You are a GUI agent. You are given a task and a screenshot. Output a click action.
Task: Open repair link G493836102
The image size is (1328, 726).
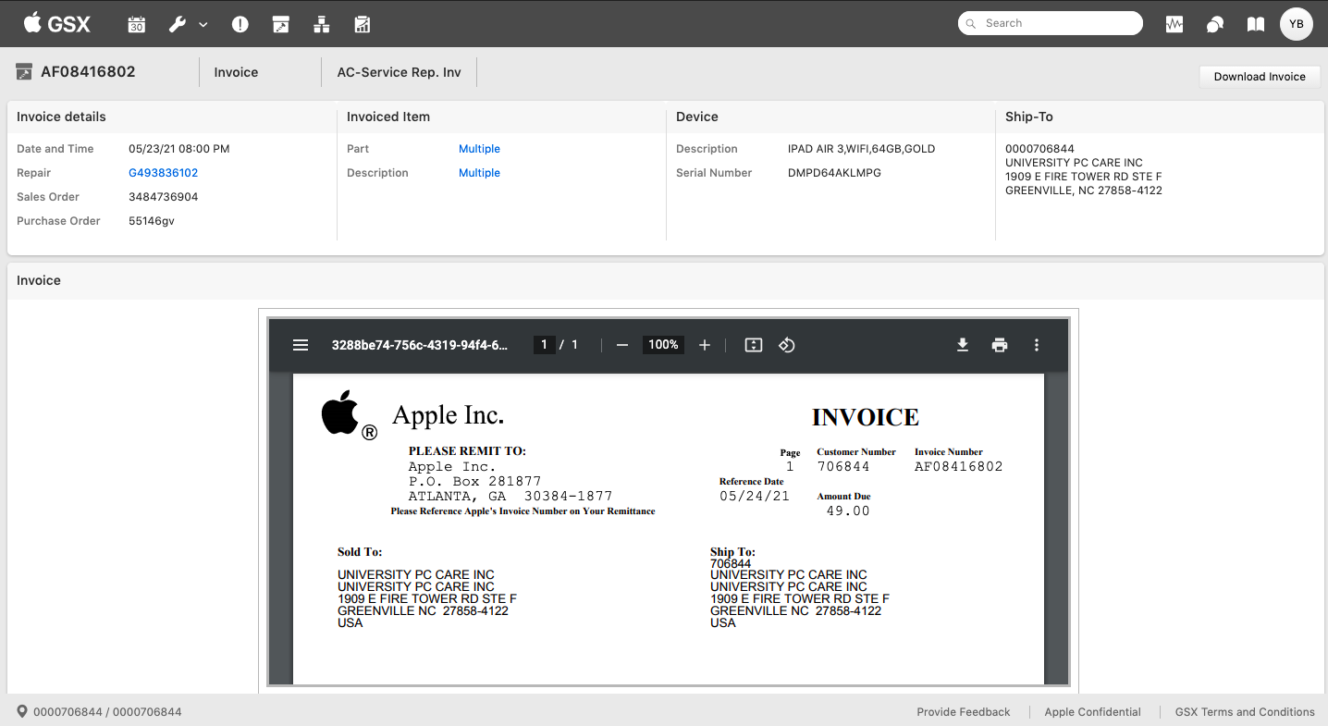(163, 173)
